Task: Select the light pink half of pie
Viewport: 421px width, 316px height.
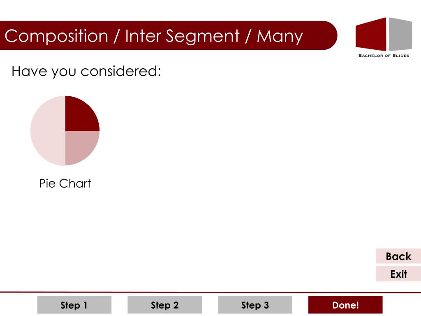Action: (x=47, y=130)
